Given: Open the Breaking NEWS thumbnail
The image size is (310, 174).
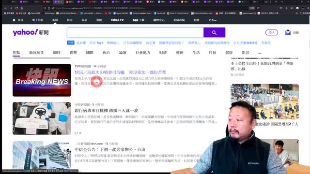Looking at the screenshot, I should pyautogui.click(x=42, y=80).
